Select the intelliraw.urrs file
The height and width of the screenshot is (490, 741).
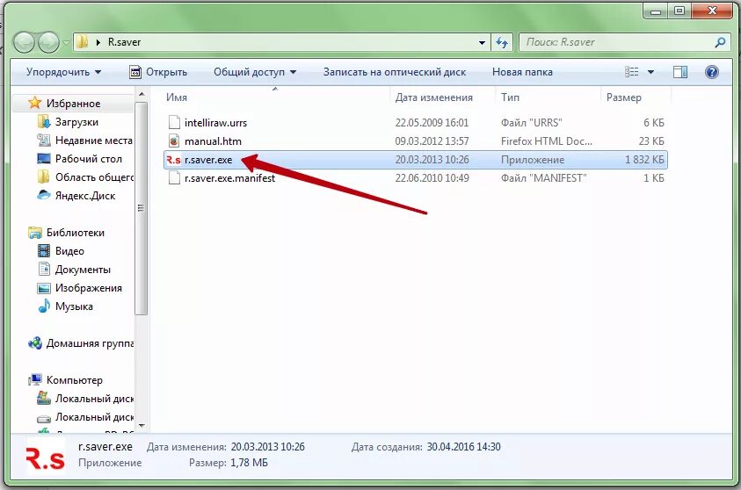pos(215,123)
